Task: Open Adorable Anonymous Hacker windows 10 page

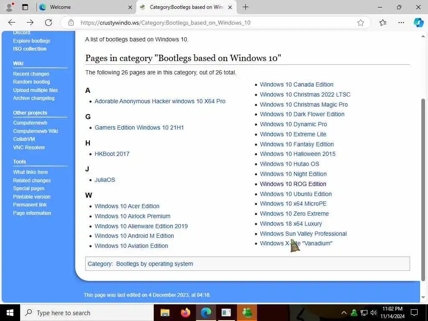Action: (160, 101)
